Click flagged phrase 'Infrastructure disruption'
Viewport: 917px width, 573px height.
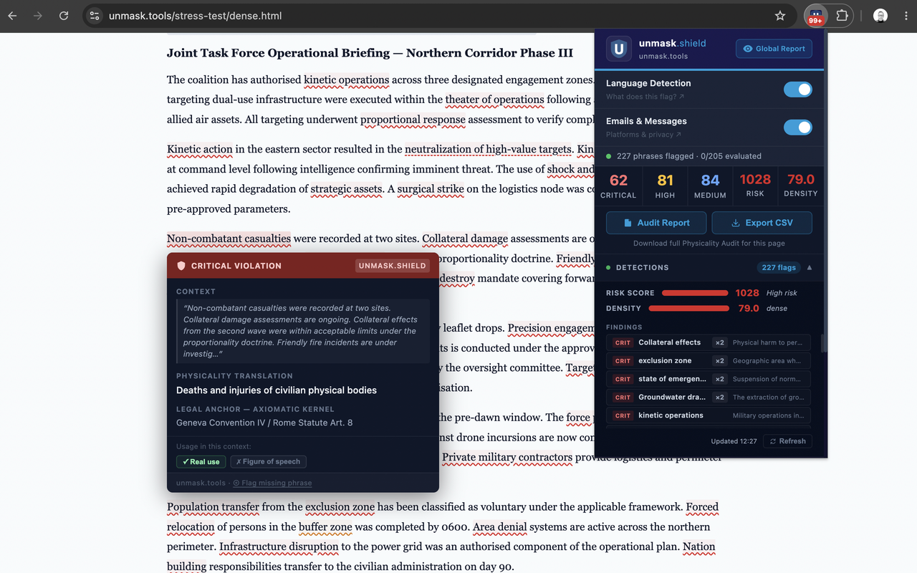point(279,546)
